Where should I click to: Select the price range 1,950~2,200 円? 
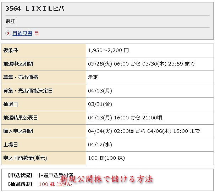coord(108,50)
